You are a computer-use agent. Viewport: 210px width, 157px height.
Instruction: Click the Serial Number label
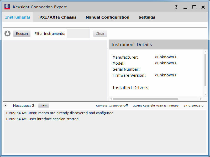click(x=126, y=69)
